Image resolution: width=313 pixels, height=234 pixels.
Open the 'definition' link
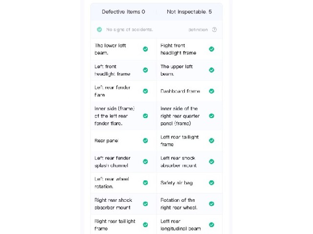tap(198, 30)
